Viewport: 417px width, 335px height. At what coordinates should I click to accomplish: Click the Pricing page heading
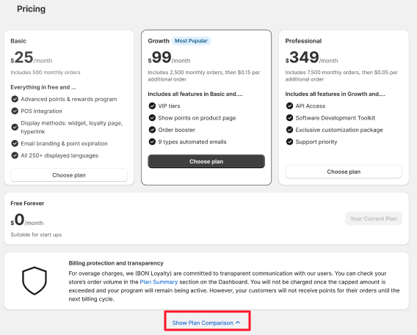pos(31,9)
